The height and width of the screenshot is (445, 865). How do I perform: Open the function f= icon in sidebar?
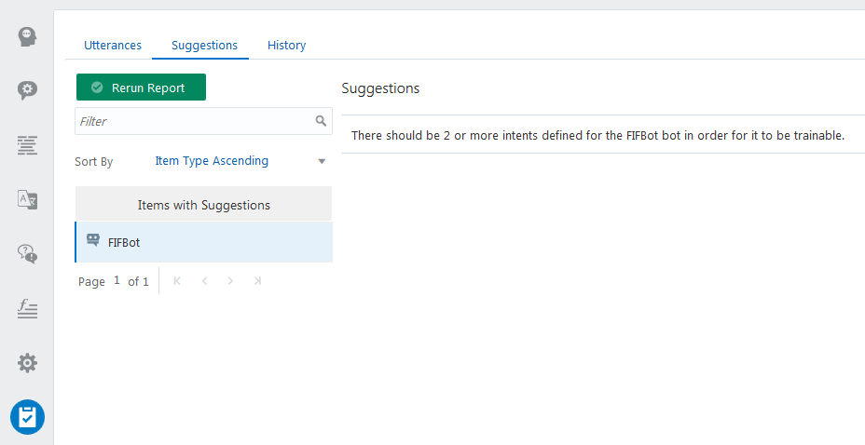coord(27,308)
